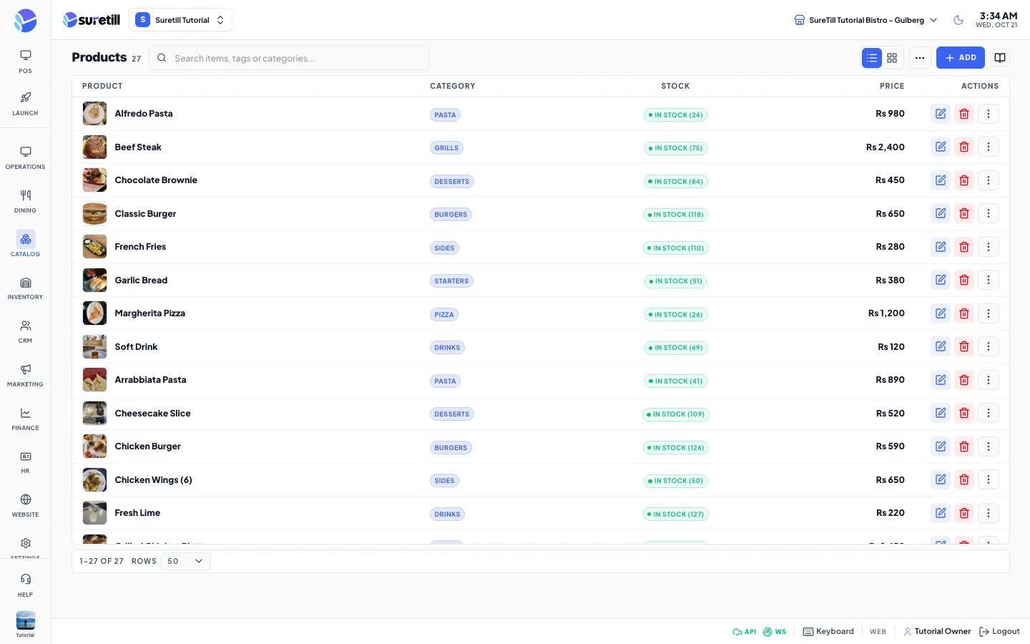1030x644 pixels.
Task: Open products toolbar more options menu
Action: 920,58
